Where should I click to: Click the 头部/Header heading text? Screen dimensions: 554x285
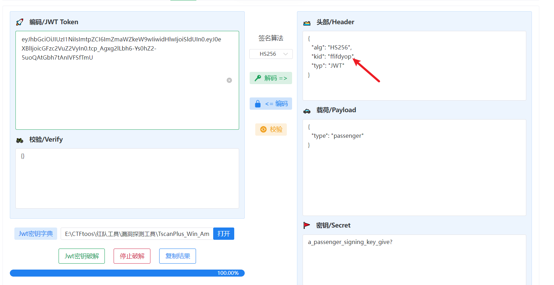click(x=335, y=22)
